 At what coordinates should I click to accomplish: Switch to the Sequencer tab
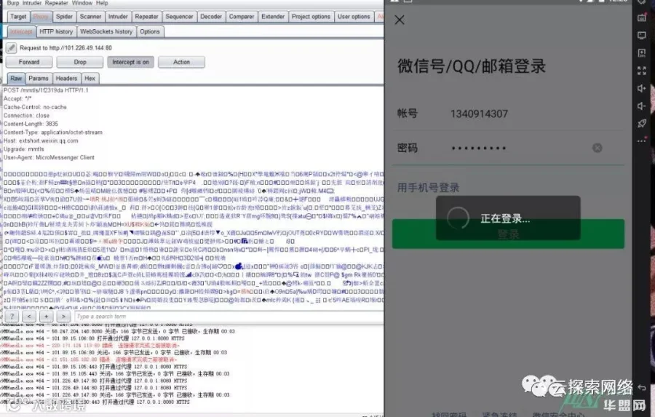point(179,17)
